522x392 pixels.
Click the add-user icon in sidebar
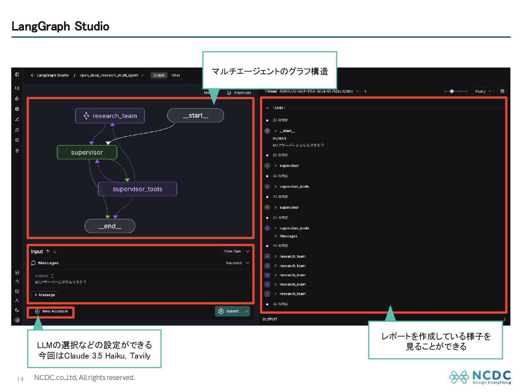pyautogui.click(x=17, y=301)
